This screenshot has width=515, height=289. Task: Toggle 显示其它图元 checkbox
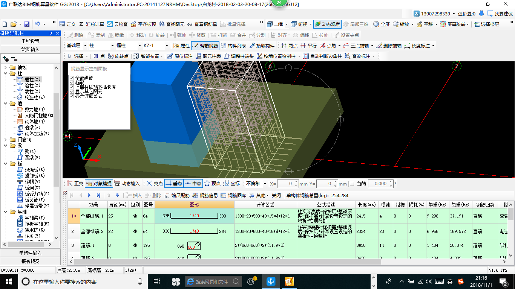[x=72, y=92]
